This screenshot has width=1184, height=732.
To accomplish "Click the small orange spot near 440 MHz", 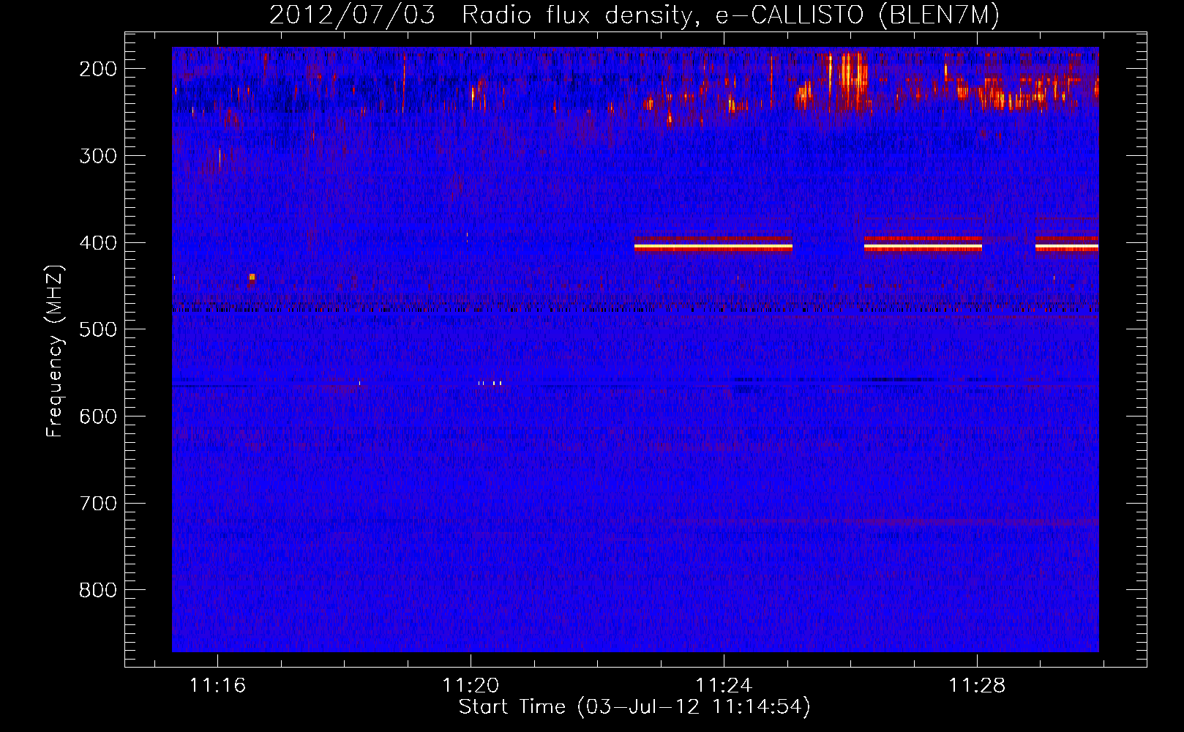I will point(252,277).
